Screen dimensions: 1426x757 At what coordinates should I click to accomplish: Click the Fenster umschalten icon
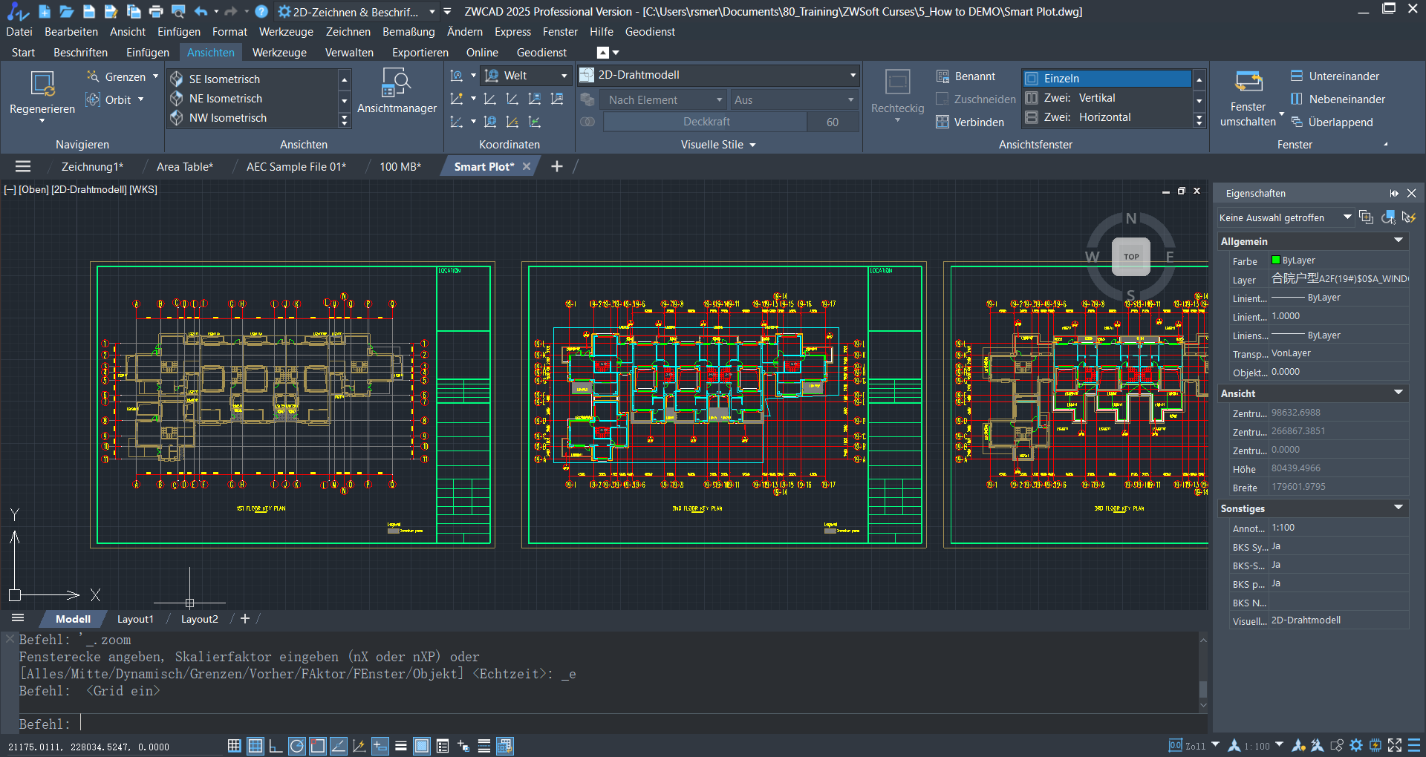click(x=1248, y=82)
